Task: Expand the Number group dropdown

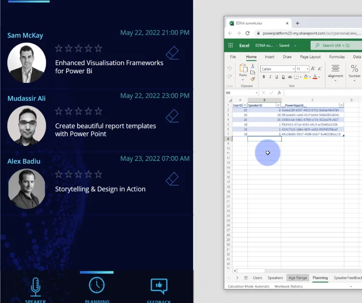Action: pos(354,80)
